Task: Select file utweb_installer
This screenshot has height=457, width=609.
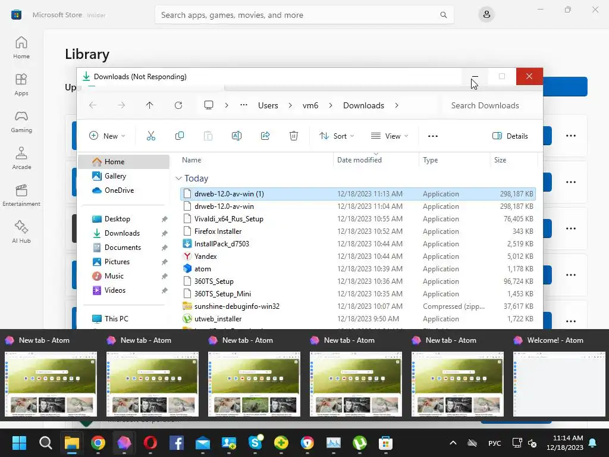Action: 357,319
